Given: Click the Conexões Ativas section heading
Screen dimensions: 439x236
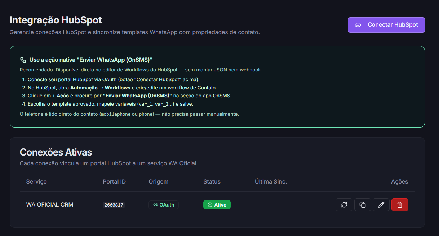Looking at the screenshot, I should (x=56, y=152).
